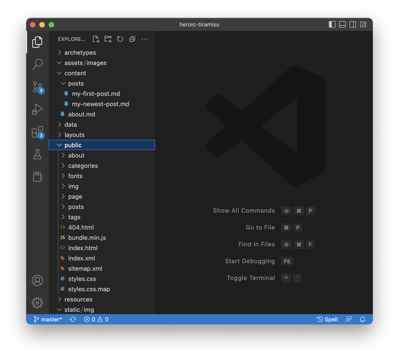
Task: Click Go to File hint text
Action: [x=260, y=227]
